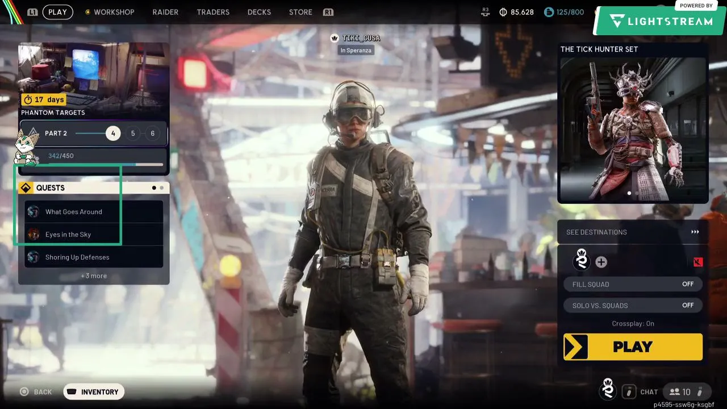Select the first QUESTS page dot
This screenshot has height=409, width=727.
(x=154, y=187)
